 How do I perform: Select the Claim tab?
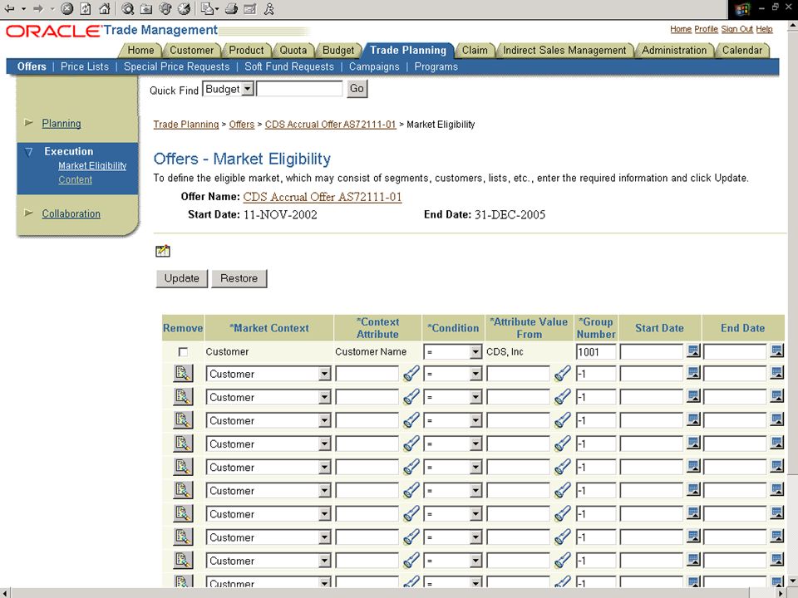click(475, 51)
